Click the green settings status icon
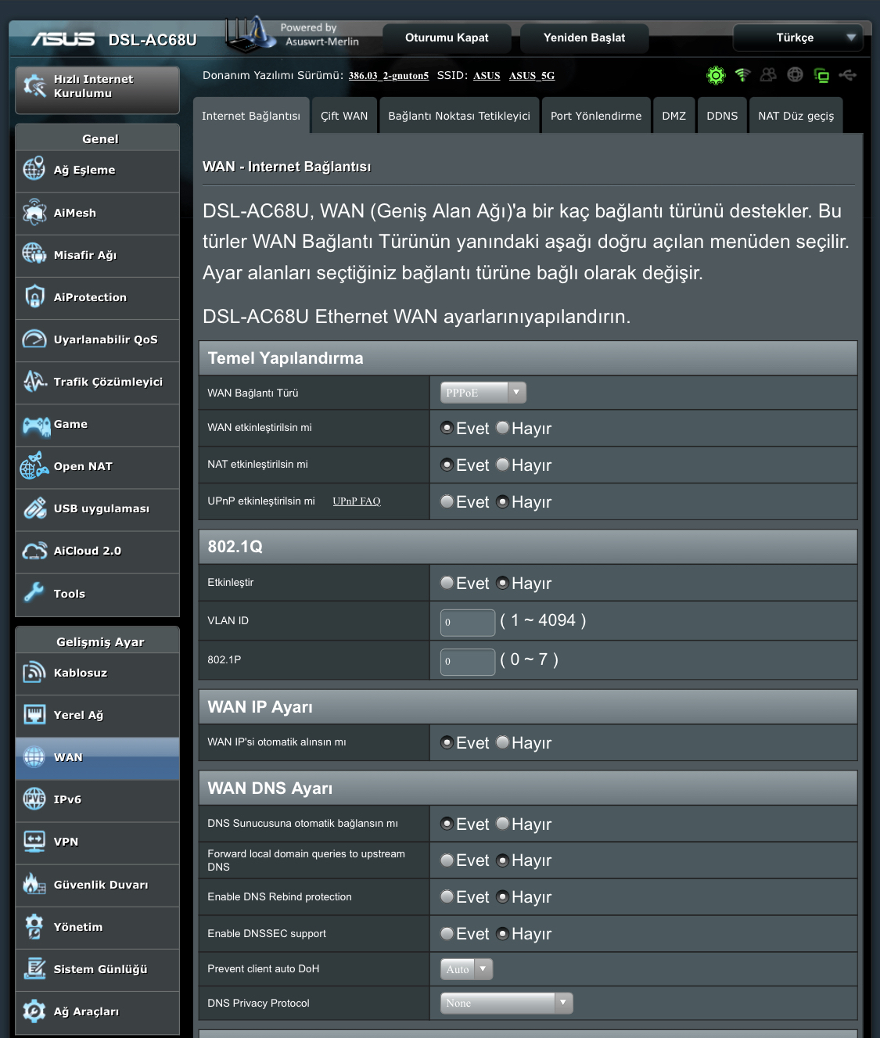This screenshot has width=880, height=1038. click(716, 75)
